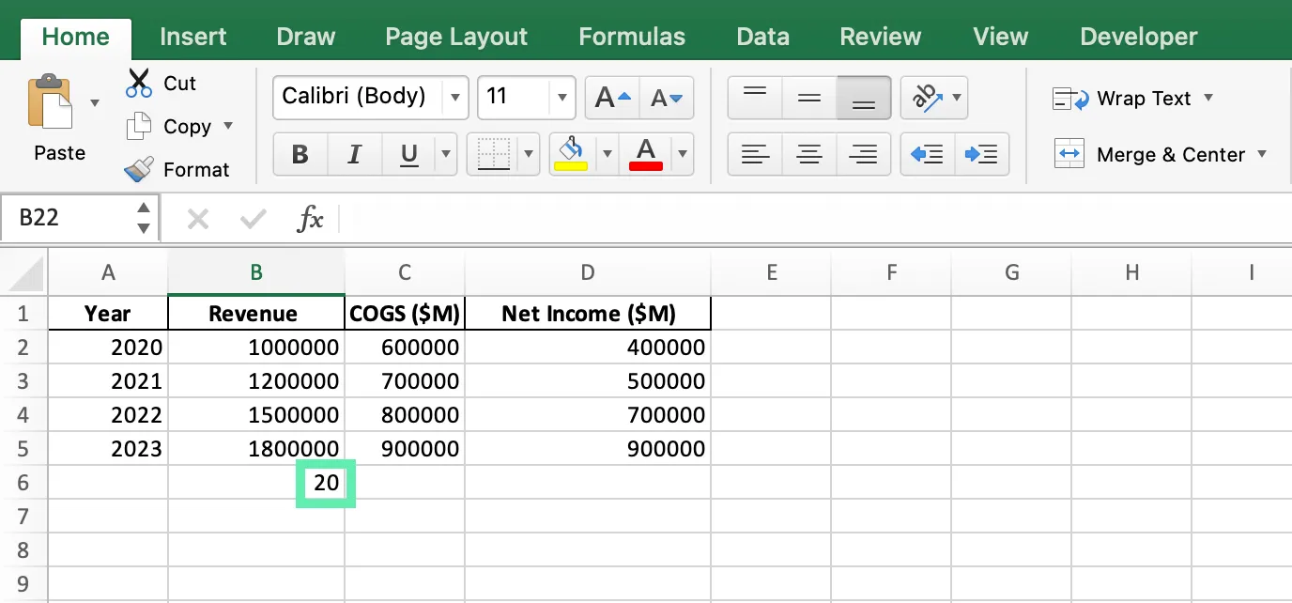This screenshot has height=603, width=1292.
Task: Open the Formulas tab
Action: click(632, 37)
